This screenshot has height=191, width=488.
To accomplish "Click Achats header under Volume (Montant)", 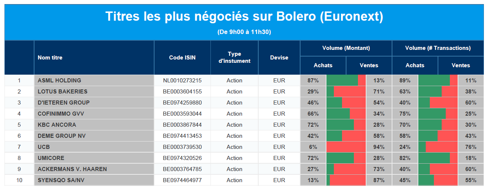I will pyautogui.click(x=323, y=65).
